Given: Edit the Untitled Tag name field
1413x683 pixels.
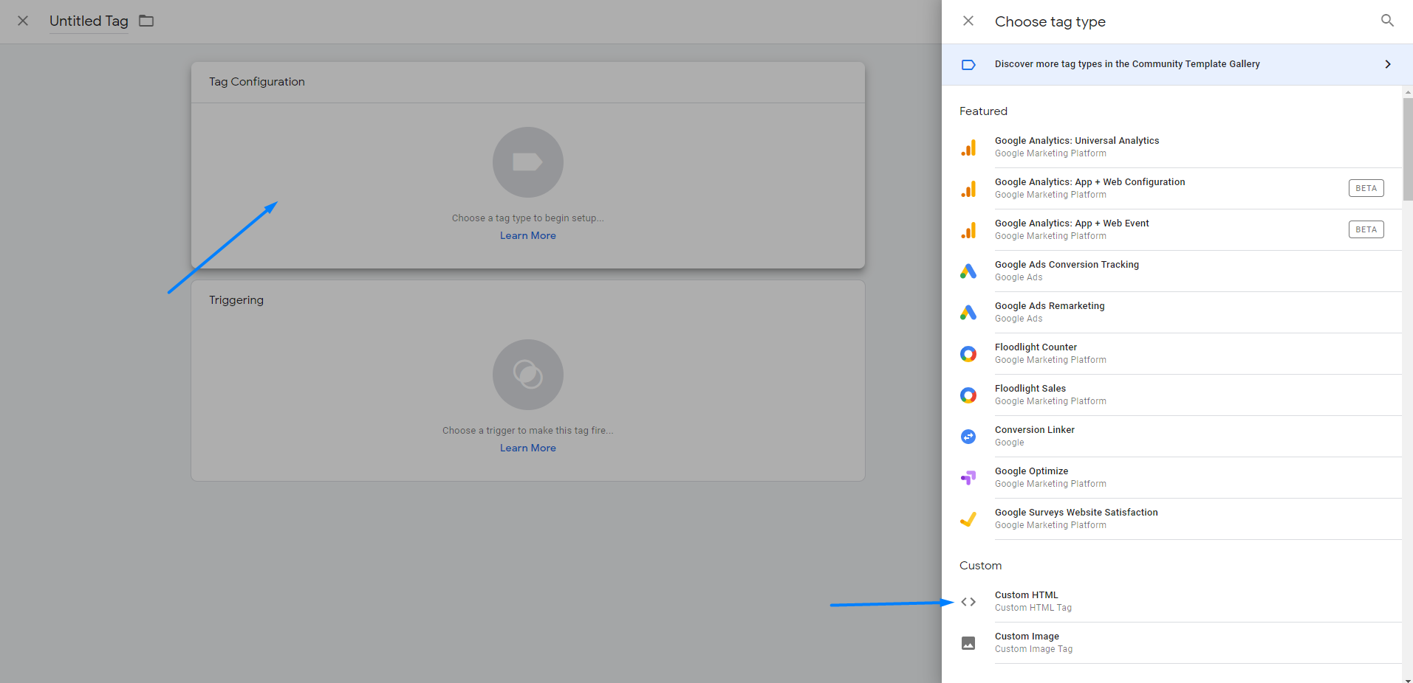Looking at the screenshot, I should [x=89, y=21].
